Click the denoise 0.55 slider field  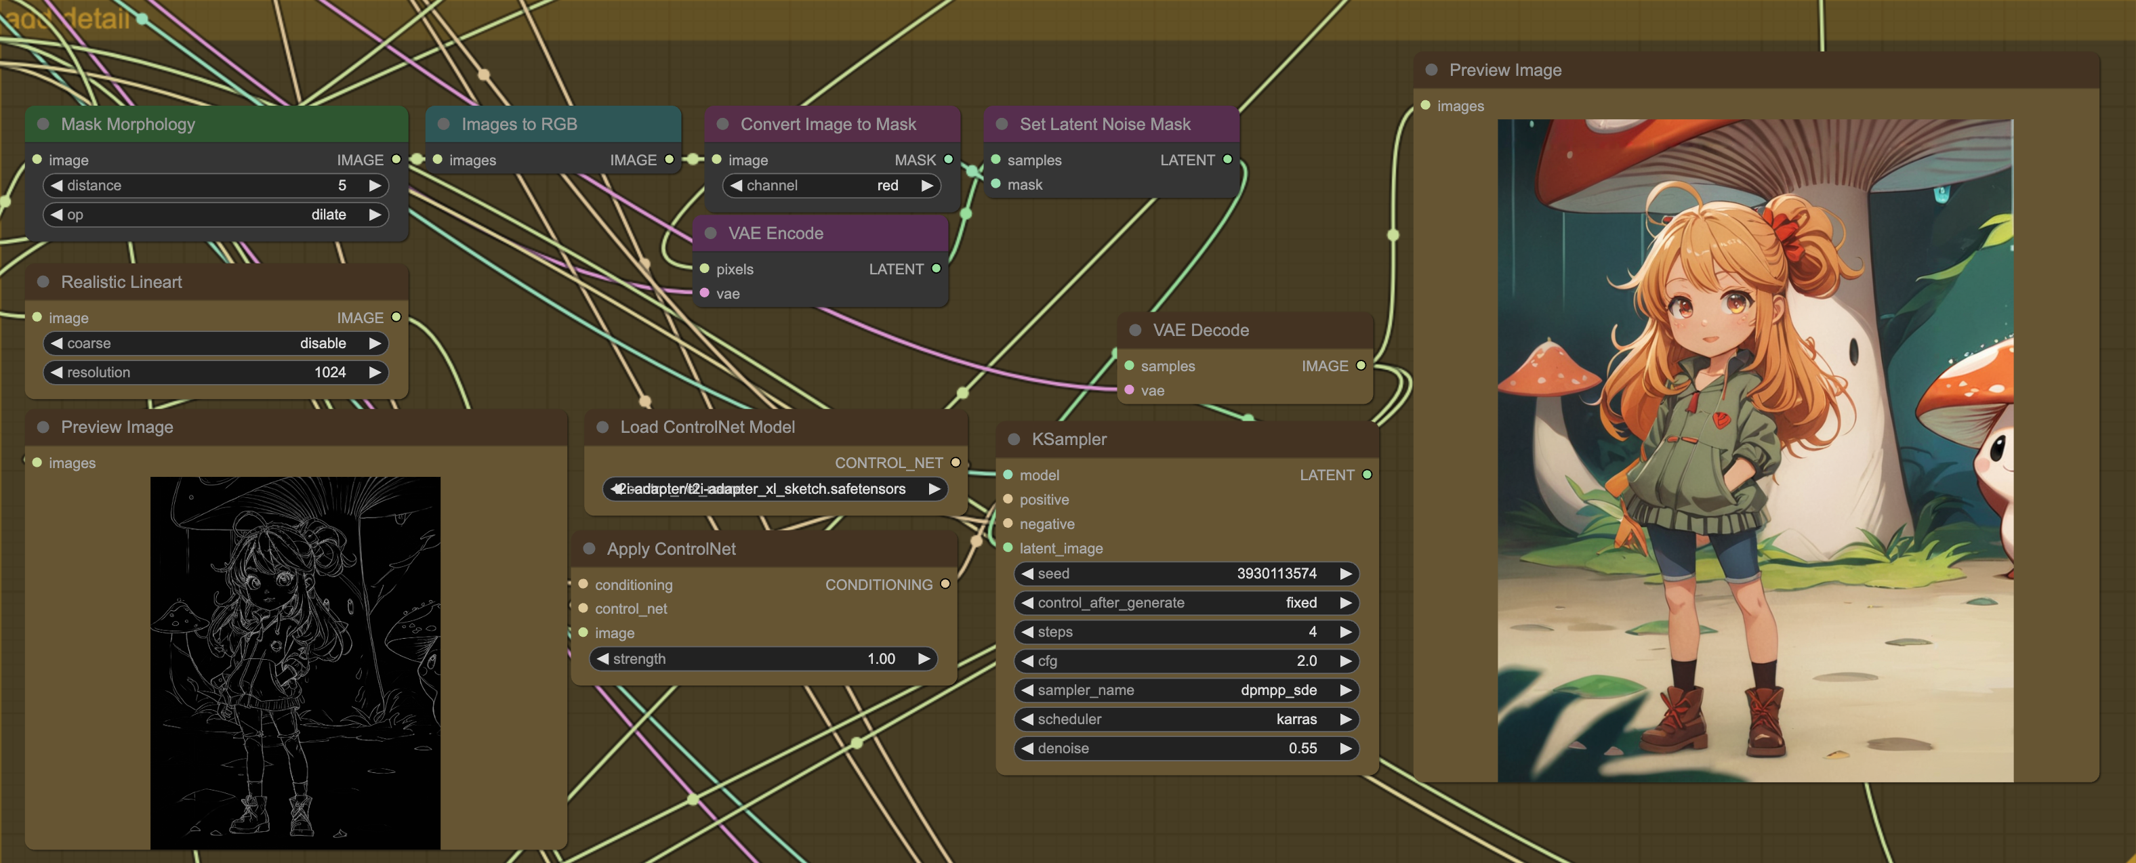pyautogui.click(x=1186, y=748)
